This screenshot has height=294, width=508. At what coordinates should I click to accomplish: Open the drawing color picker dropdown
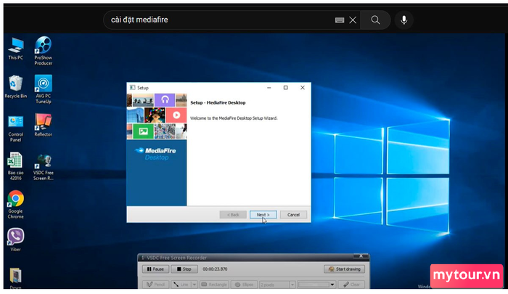click(x=332, y=285)
